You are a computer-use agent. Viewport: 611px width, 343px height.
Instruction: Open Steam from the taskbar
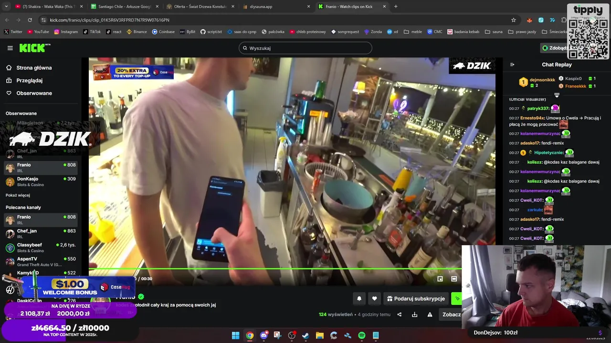coord(305,335)
